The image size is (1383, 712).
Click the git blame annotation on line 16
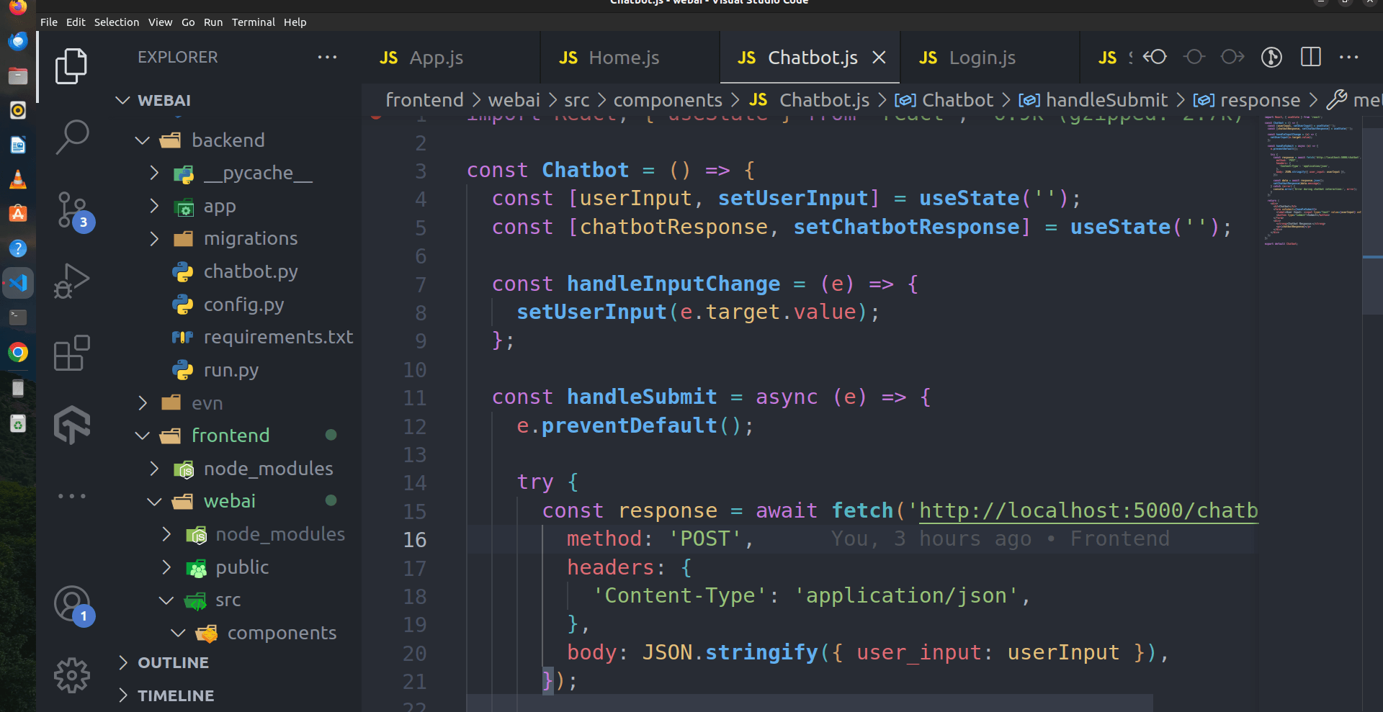1001,538
